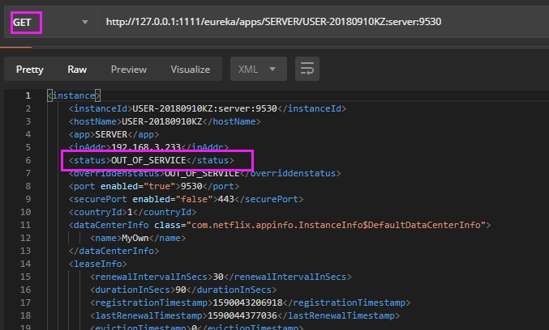Click the ipAddr line 192.168.3.233
Image resolution: width=549 pixels, height=330 pixels.
point(148,147)
